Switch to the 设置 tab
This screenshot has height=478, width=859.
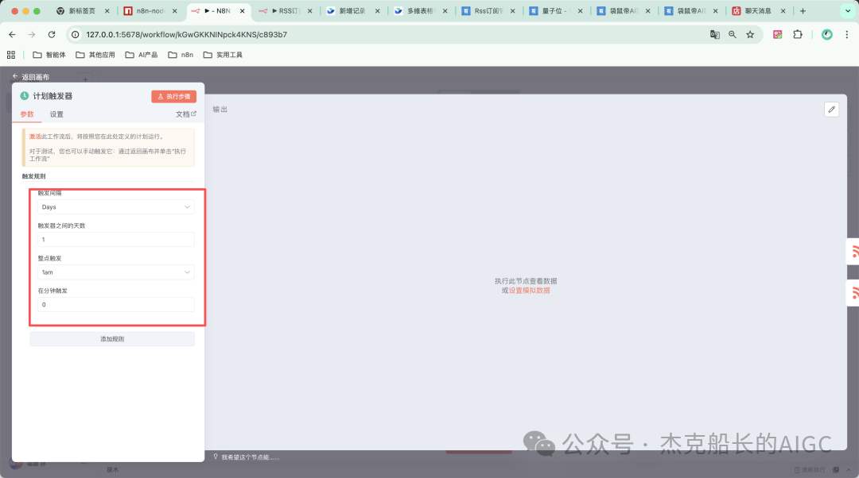[56, 114]
